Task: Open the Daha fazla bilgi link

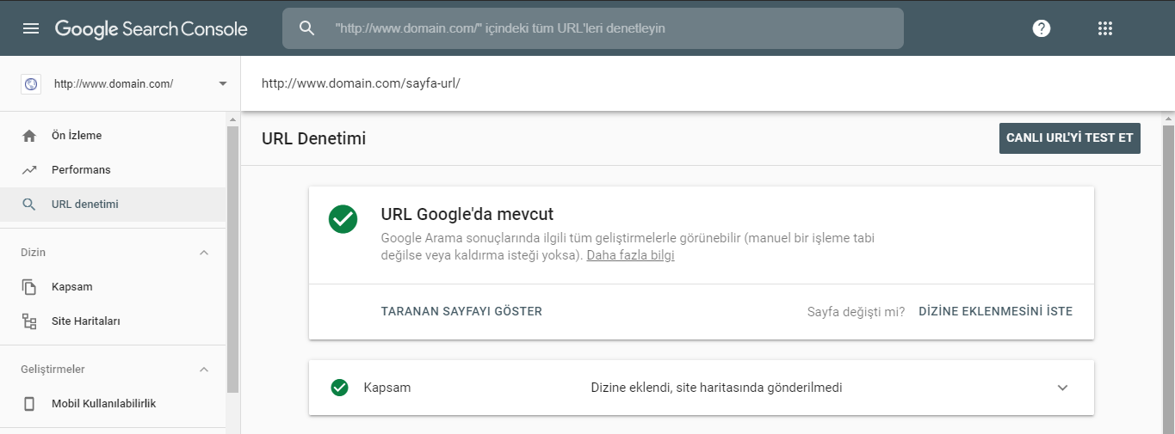Action: [x=630, y=256]
